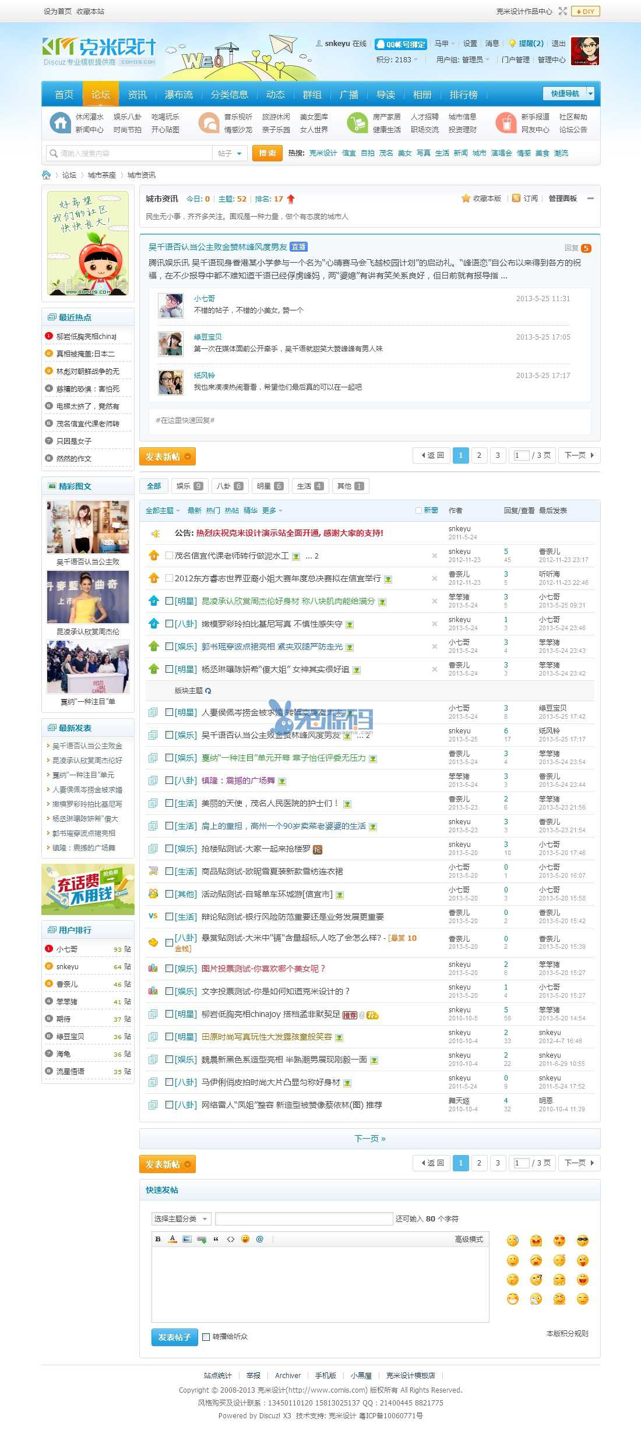Click the insert image icon in editor toolbar
641x1434 pixels.
[187, 1239]
